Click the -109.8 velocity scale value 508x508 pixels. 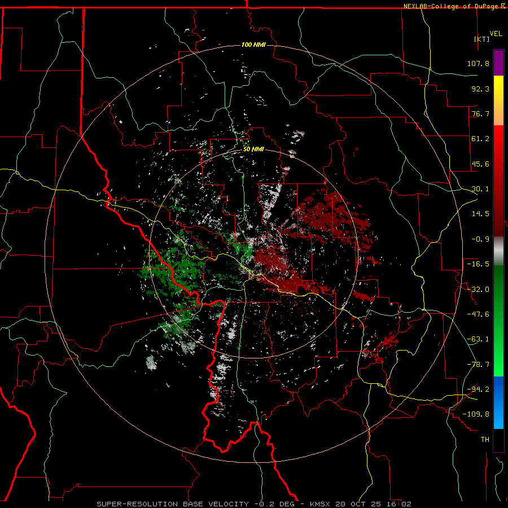pos(476,414)
